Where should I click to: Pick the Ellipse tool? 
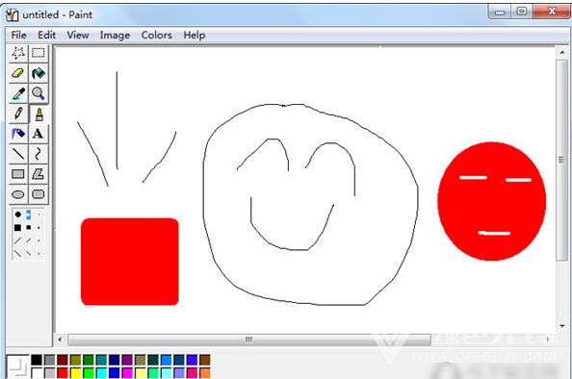click(x=18, y=194)
